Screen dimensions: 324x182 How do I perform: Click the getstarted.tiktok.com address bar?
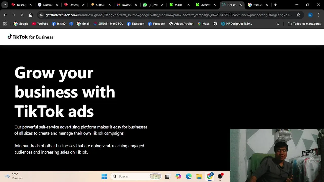click(x=168, y=15)
